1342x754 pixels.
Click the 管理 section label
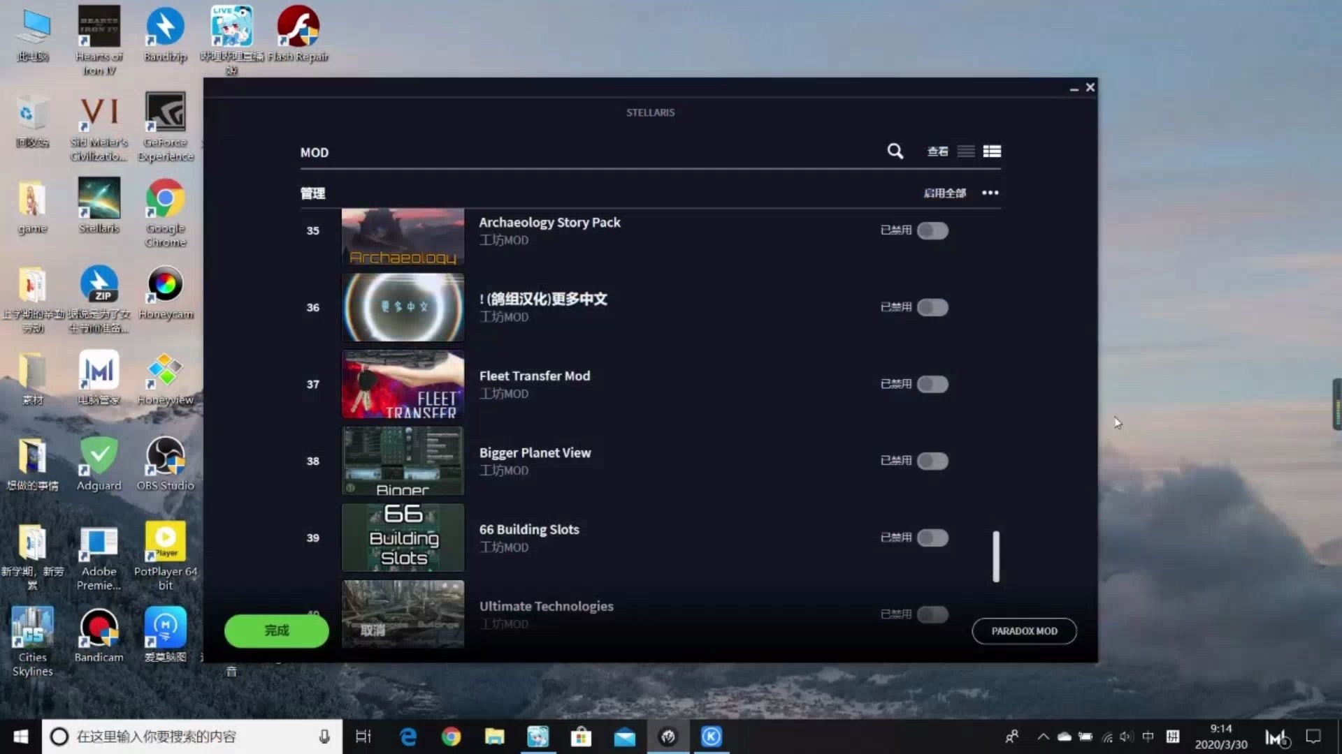click(x=312, y=193)
